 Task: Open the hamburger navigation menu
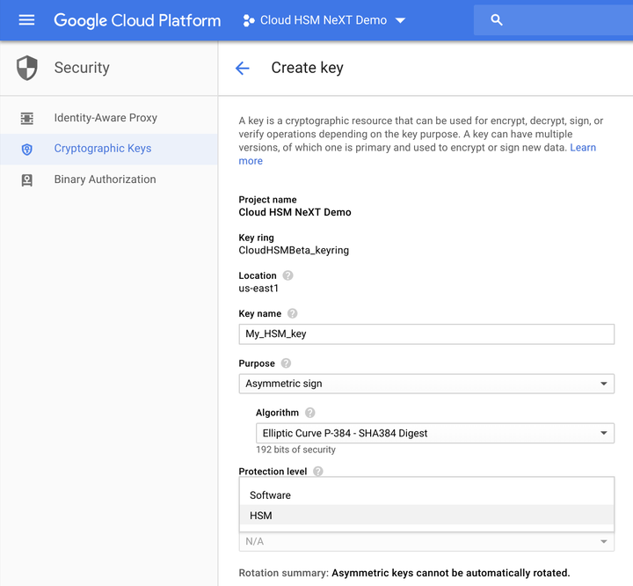click(26, 20)
